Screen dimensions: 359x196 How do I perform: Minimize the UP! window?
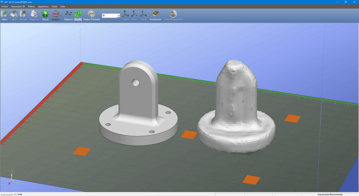tap(337, 2)
